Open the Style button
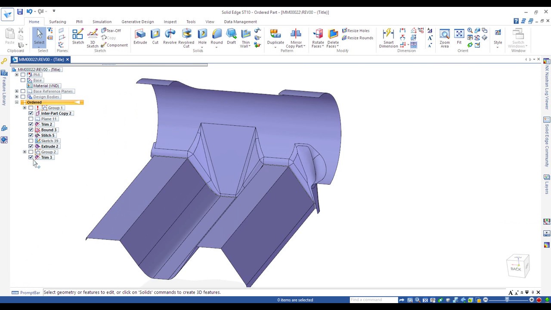This screenshot has width=551, height=310. [x=498, y=37]
